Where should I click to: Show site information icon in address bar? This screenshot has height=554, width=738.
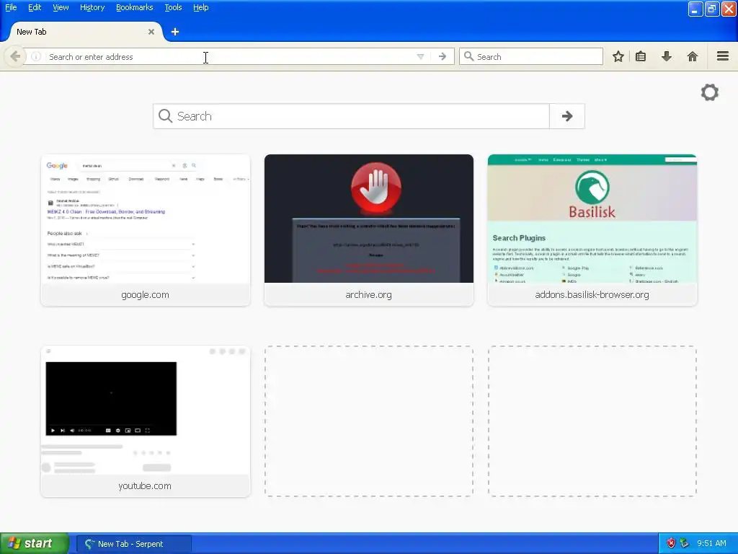[x=36, y=56]
